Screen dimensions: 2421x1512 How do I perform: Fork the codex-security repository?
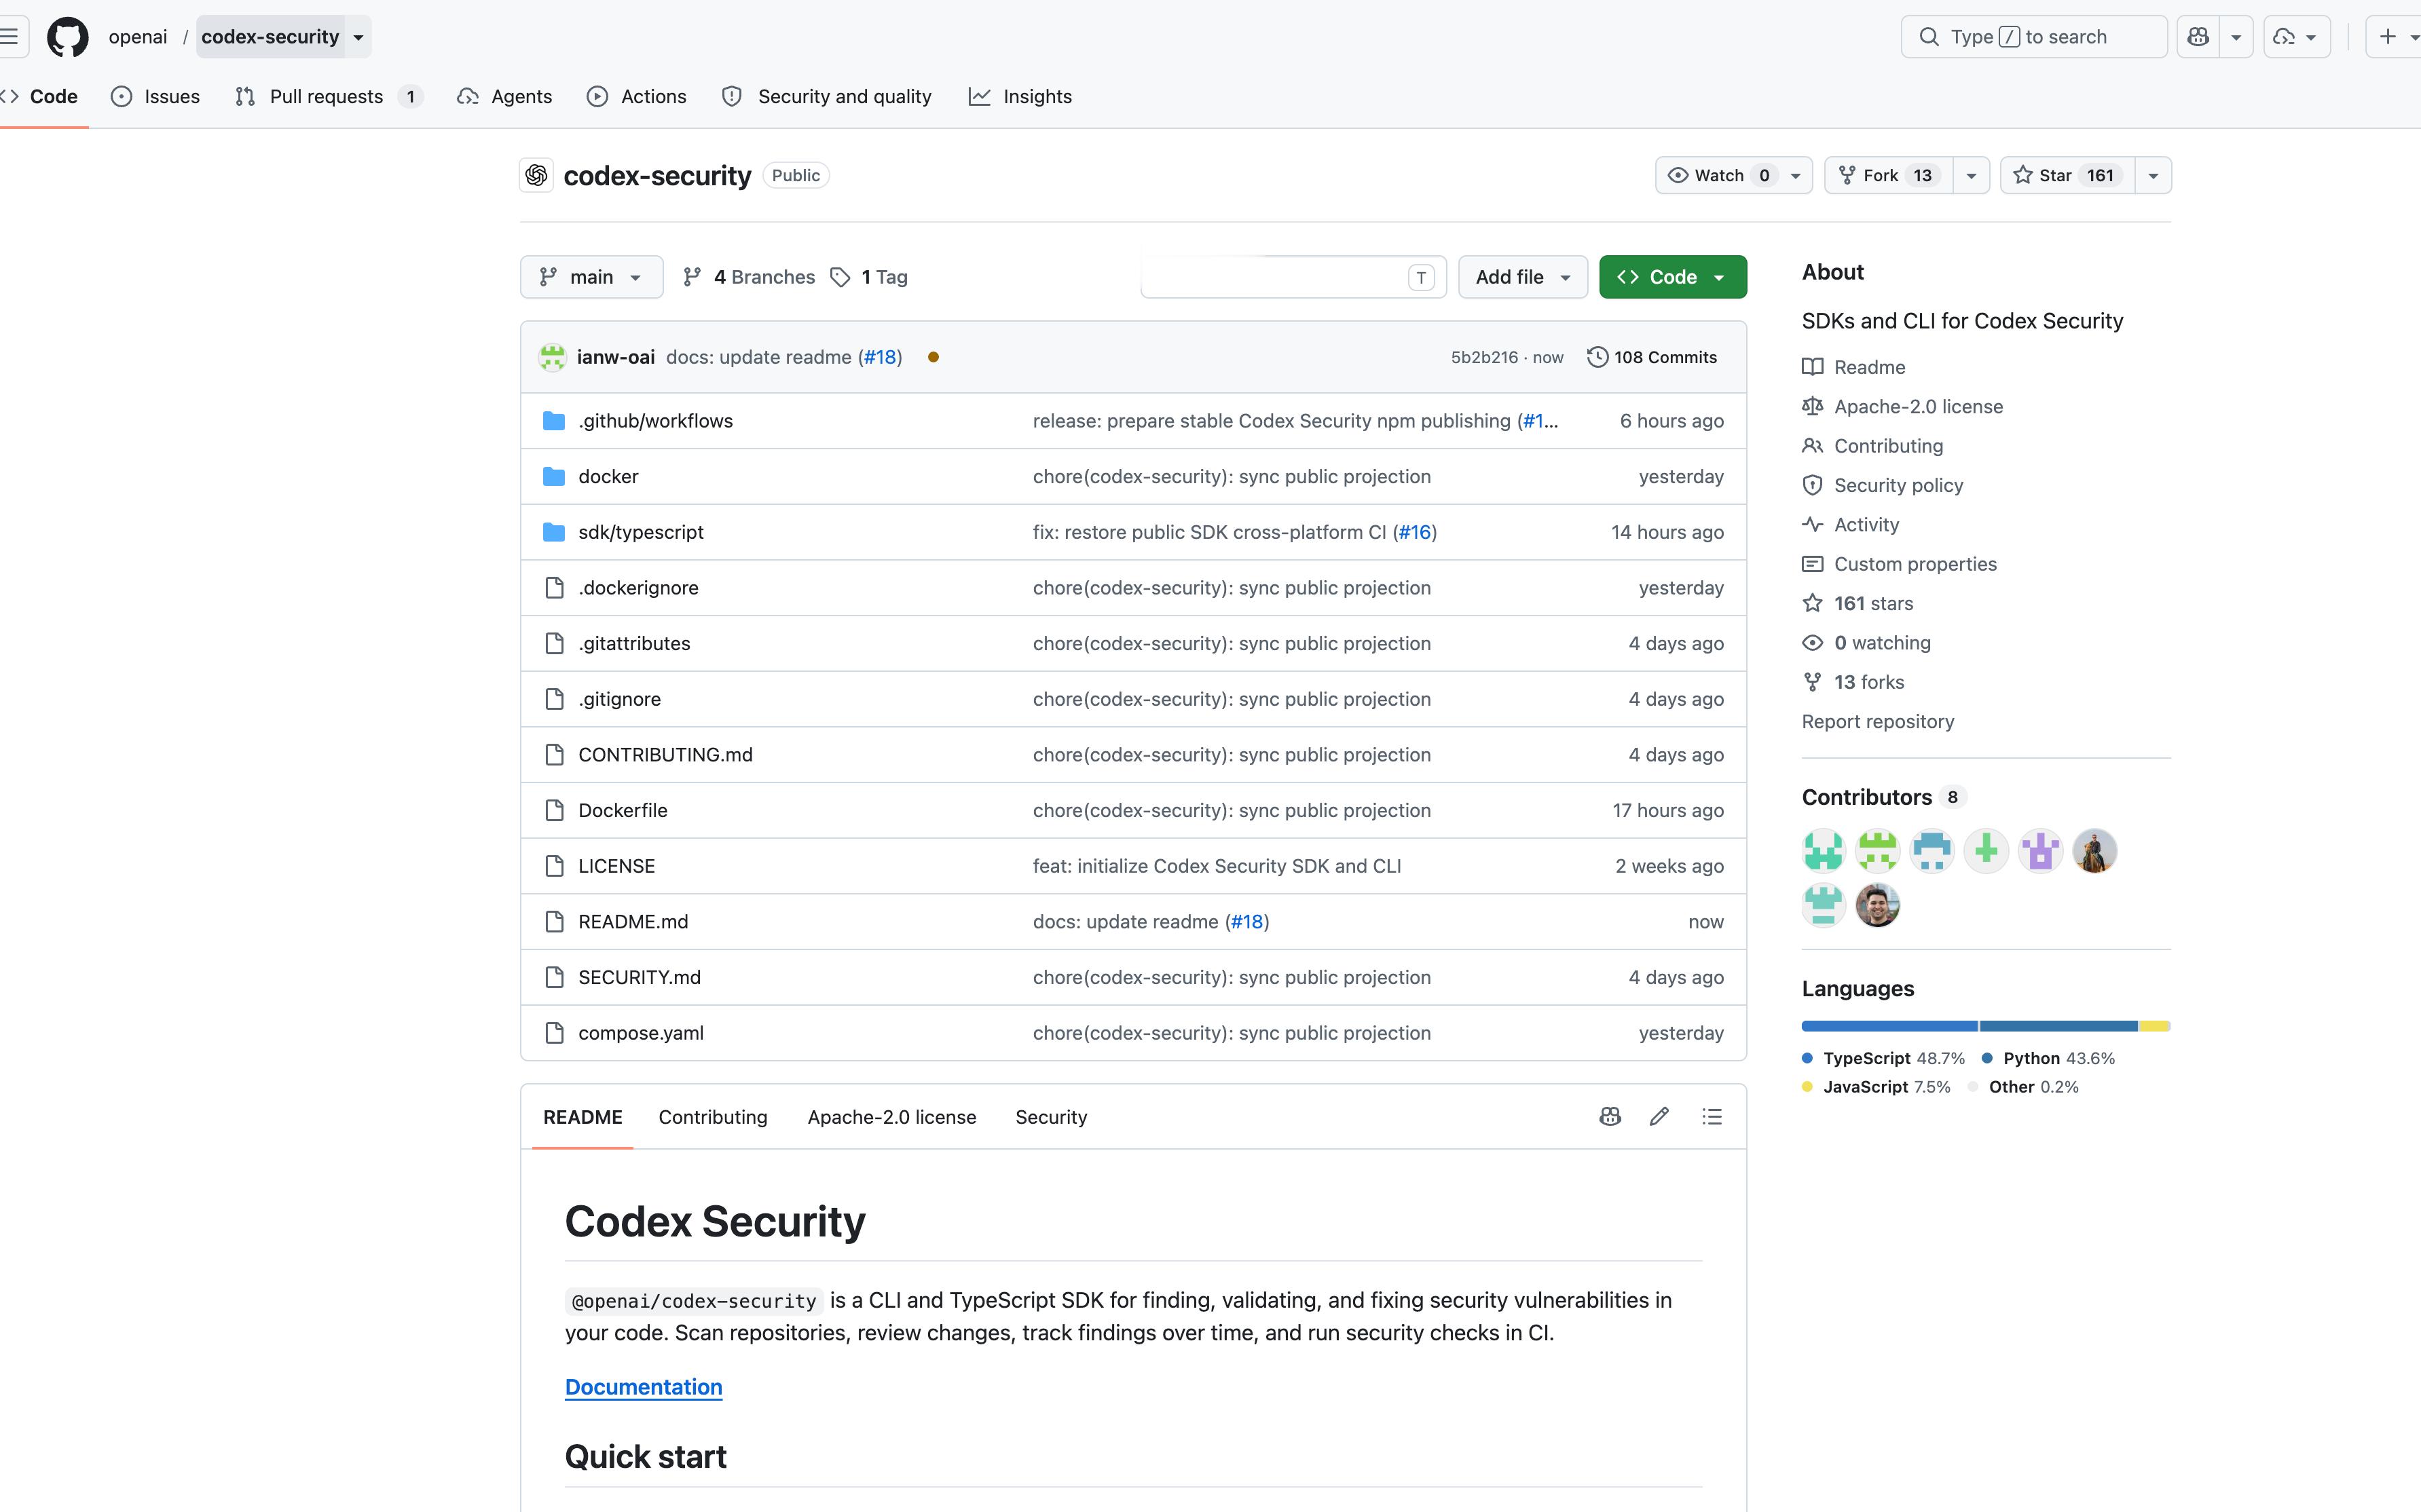point(1889,175)
